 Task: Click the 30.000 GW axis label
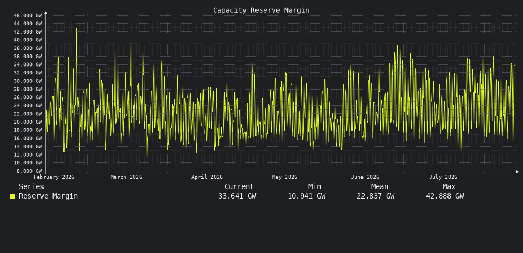click(x=28, y=81)
